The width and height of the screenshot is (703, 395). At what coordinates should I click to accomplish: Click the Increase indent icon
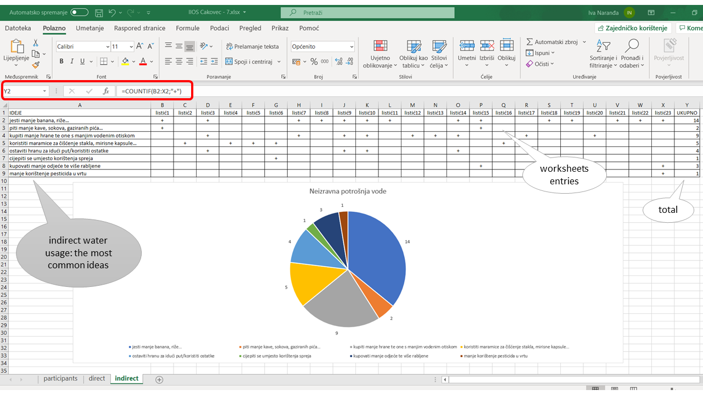(215, 61)
